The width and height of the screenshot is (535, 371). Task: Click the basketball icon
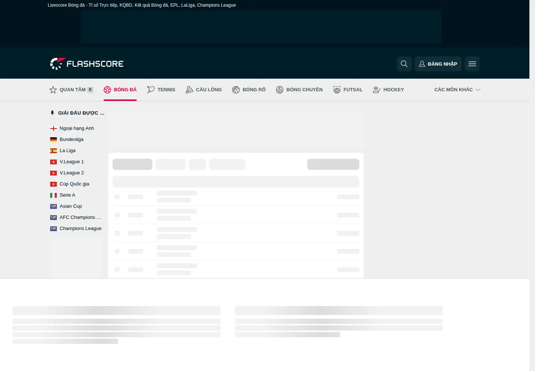coord(236,90)
